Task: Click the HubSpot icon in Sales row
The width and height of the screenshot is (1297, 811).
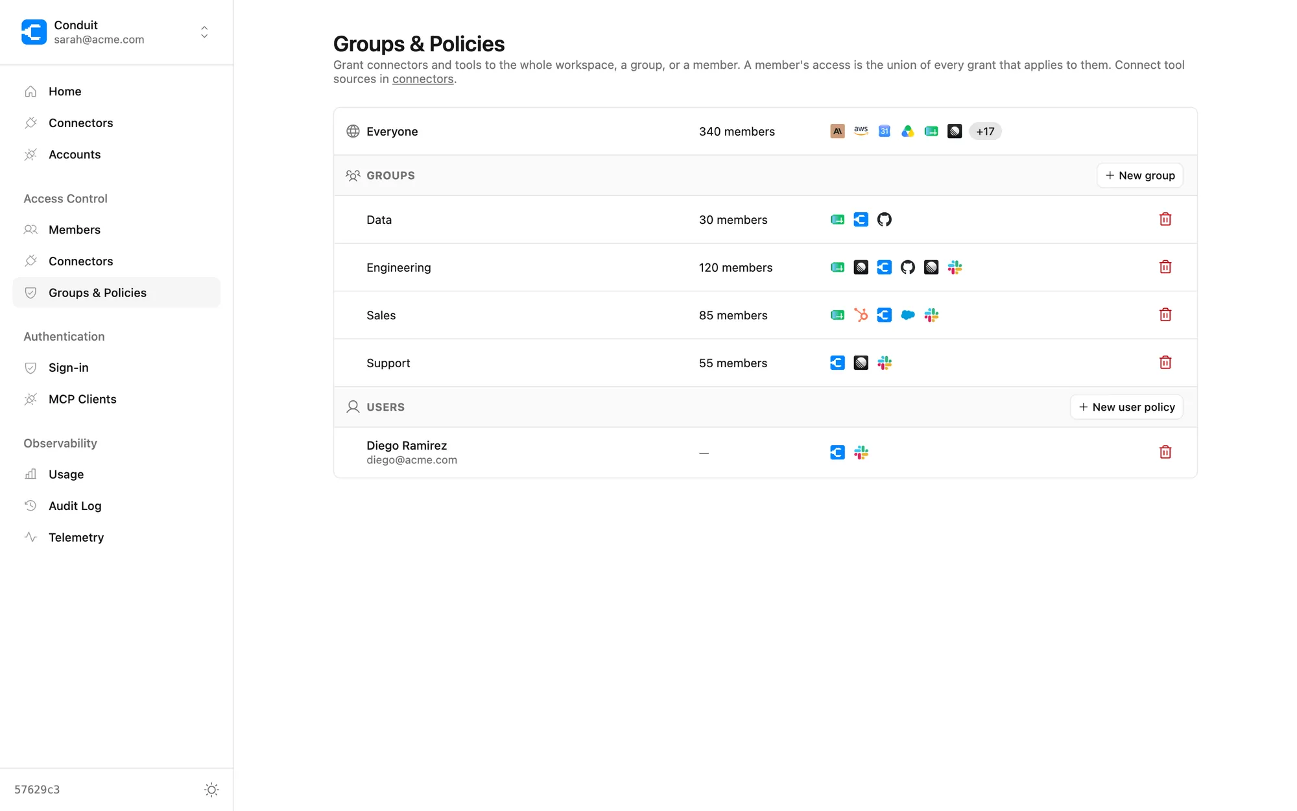Action: [861, 315]
